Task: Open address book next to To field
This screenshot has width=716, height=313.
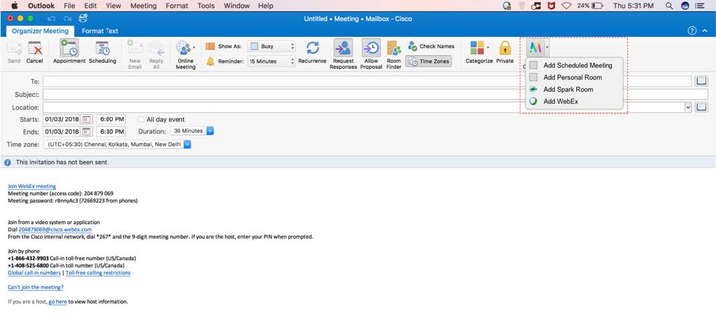Action: 701,82
